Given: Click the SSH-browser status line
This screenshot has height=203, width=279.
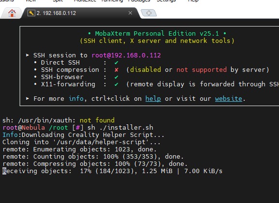Looking at the screenshot, I should (76, 77).
